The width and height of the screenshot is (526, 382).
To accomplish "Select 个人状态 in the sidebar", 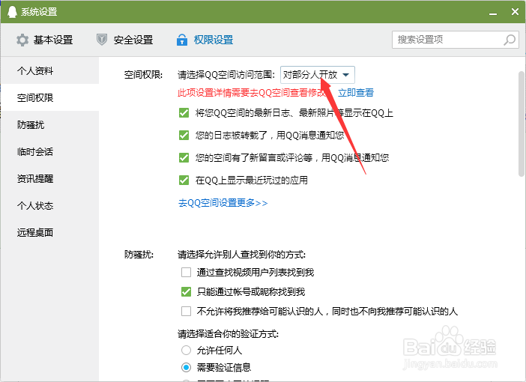I will pos(49,205).
